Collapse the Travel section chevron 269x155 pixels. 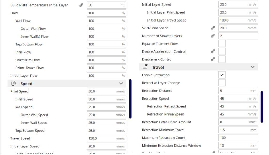252,67
